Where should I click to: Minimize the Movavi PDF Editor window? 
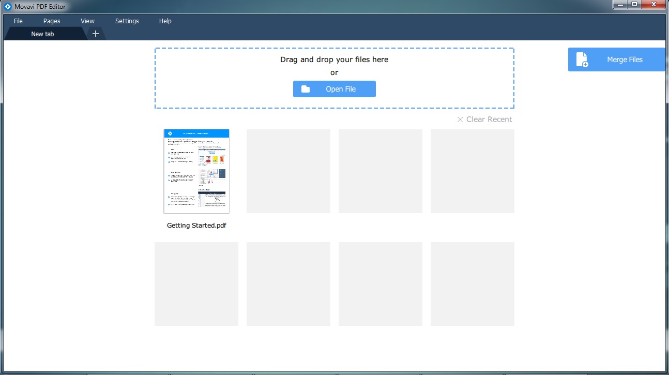[619, 5]
